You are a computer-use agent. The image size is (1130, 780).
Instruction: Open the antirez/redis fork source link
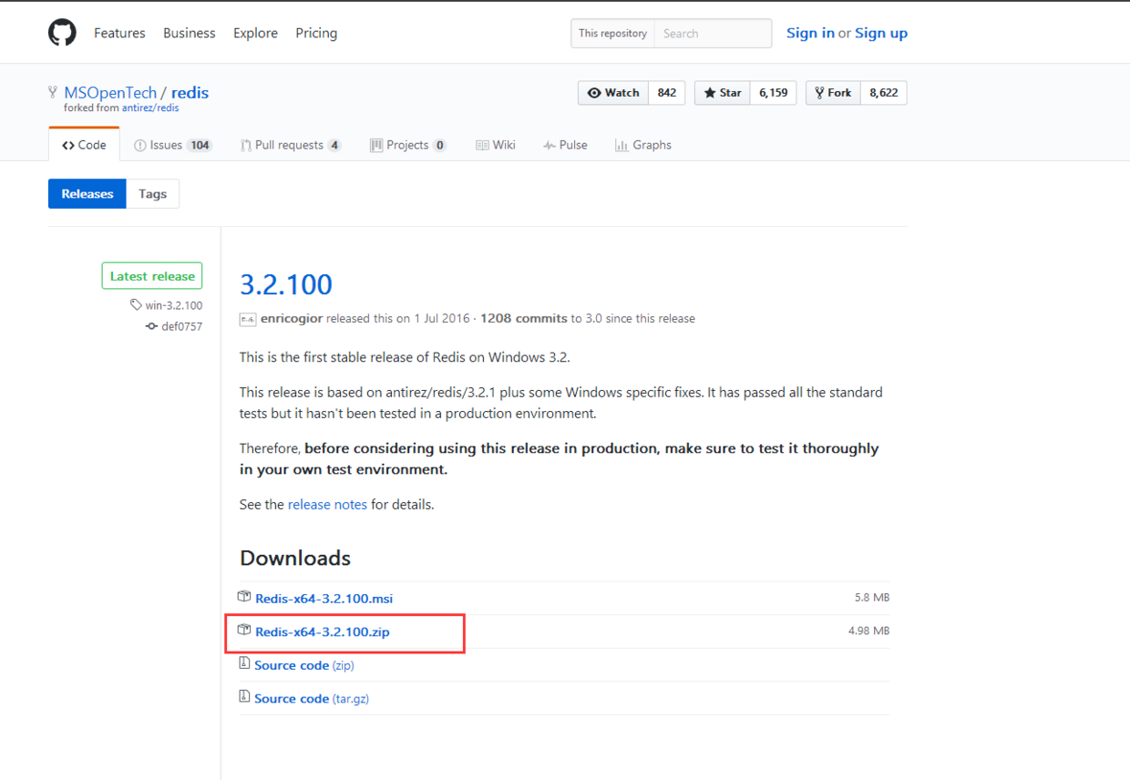point(150,108)
